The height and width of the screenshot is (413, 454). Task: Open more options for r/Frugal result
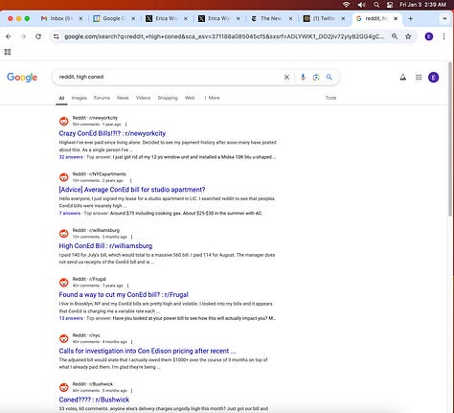[x=127, y=286]
